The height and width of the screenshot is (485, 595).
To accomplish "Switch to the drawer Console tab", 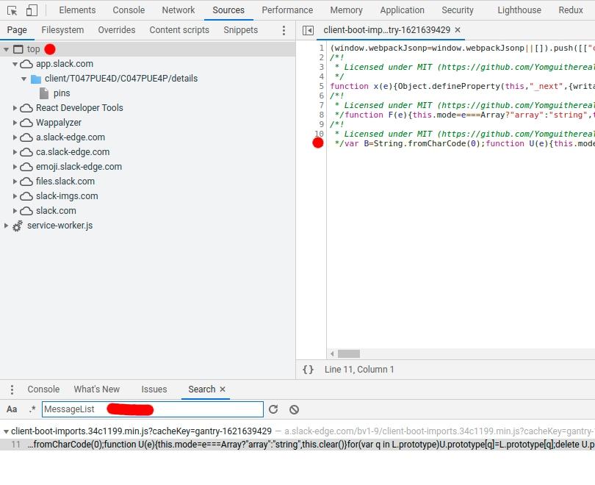I will [43, 389].
